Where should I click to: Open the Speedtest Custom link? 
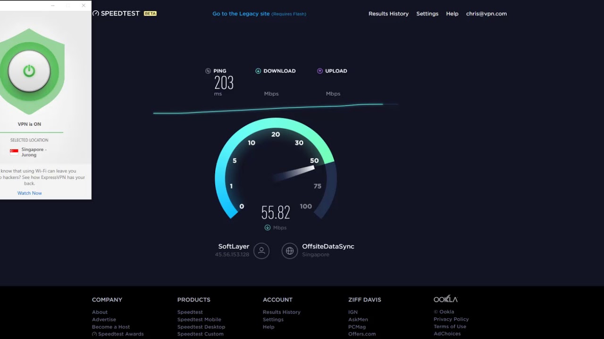(201, 334)
